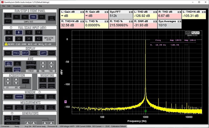The width and height of the screenshot is (209, 128).
Task: Click the GEN 1 generator button
Action: click(x=8, y=118)
